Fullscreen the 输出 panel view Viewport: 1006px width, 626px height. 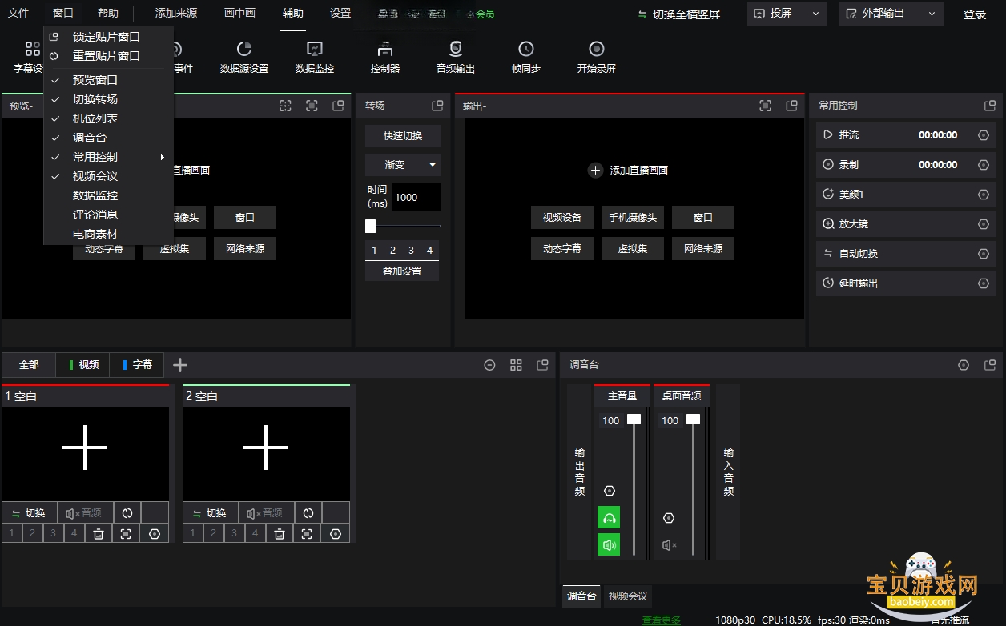(x=766, y=106)
